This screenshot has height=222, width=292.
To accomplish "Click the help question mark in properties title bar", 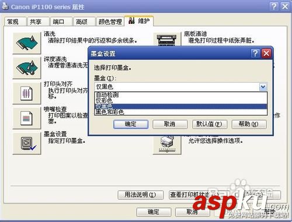I will 274,6.
